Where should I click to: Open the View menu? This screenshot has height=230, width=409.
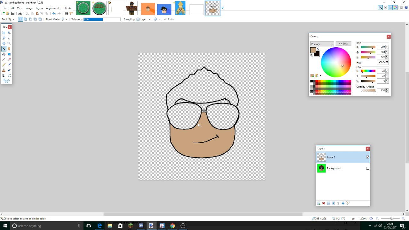point(20,8)
